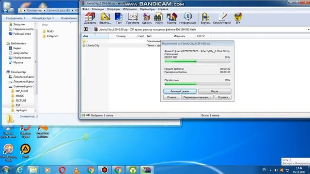Select Библиотеки in Explorer sidebar

[x=16, y=43]
